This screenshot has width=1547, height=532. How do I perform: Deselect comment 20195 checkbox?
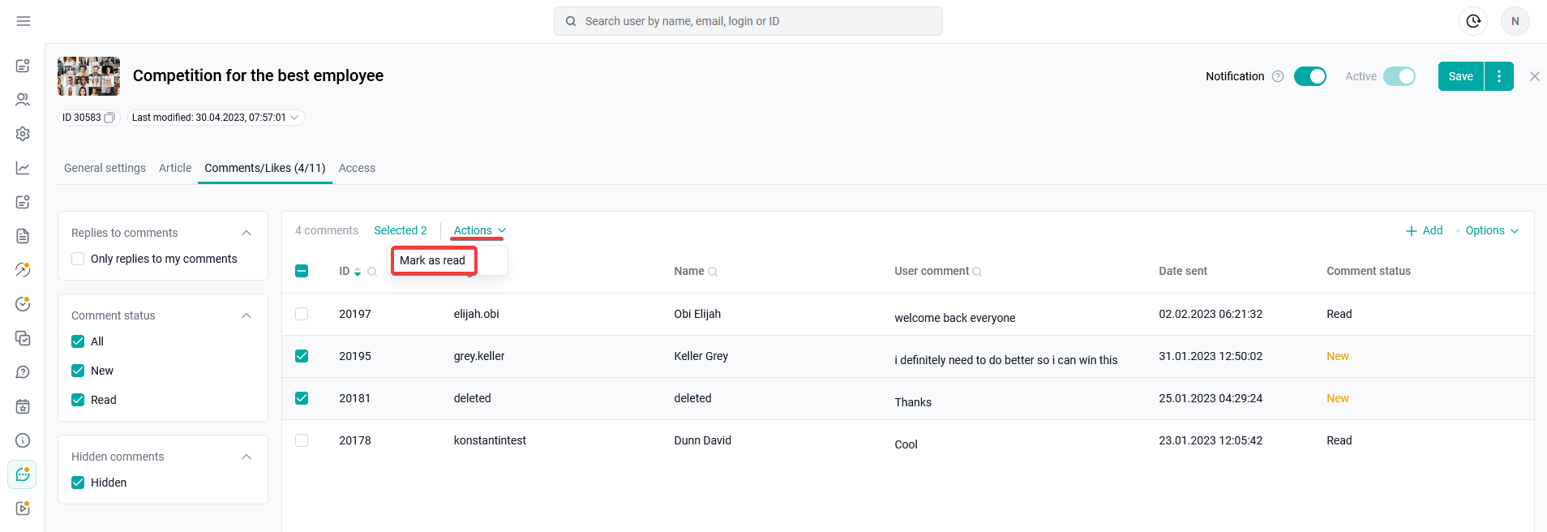302,356
